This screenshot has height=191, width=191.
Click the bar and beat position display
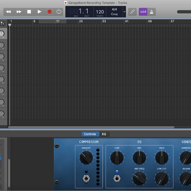79,11
